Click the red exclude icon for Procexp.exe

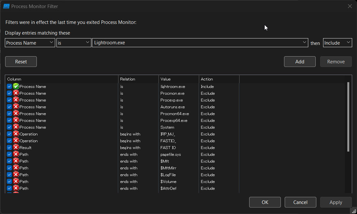(x=16, y=100)
